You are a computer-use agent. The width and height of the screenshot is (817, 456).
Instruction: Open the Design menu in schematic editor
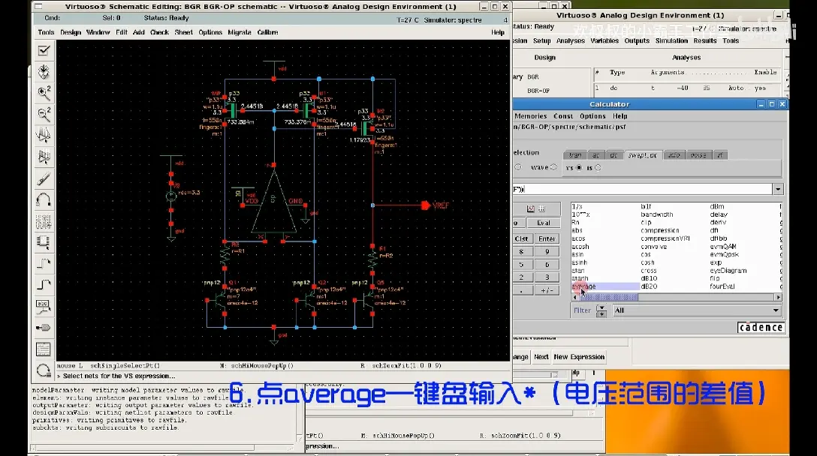71,32
